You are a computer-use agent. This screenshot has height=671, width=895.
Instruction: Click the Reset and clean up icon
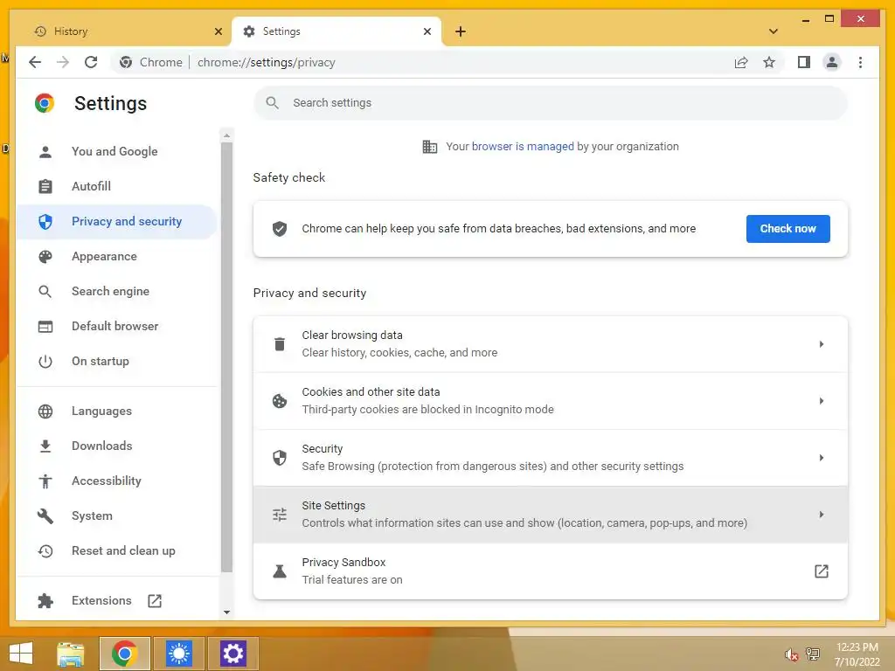pyautogui.click(x=45, y=551)
